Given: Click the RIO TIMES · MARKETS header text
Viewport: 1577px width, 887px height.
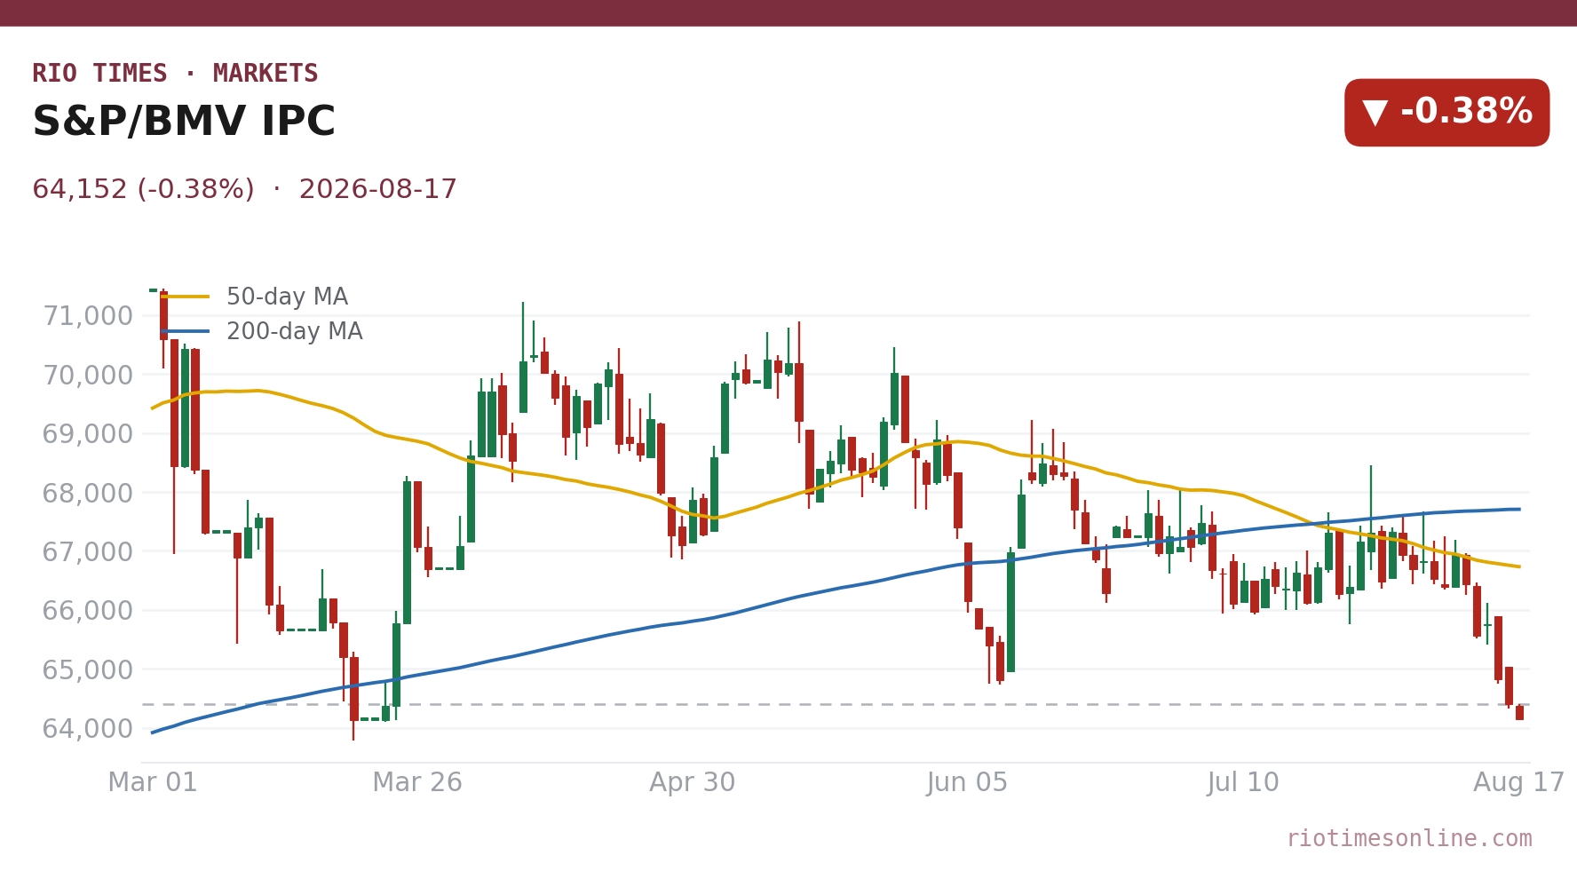Looking at the screenshot, I should pos(175,74).
